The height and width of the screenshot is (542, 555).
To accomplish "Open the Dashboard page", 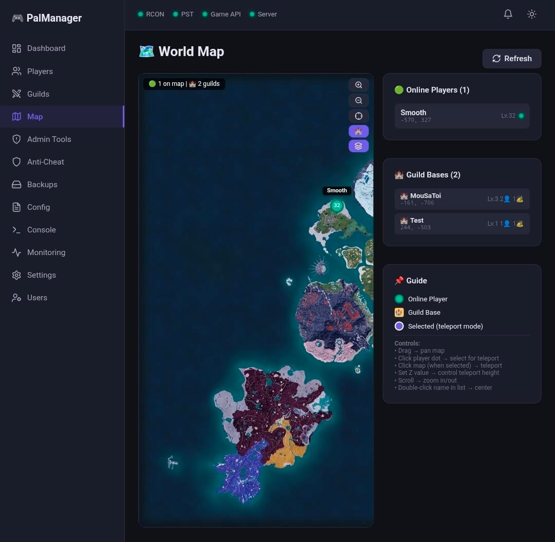I will coord(46,48).
